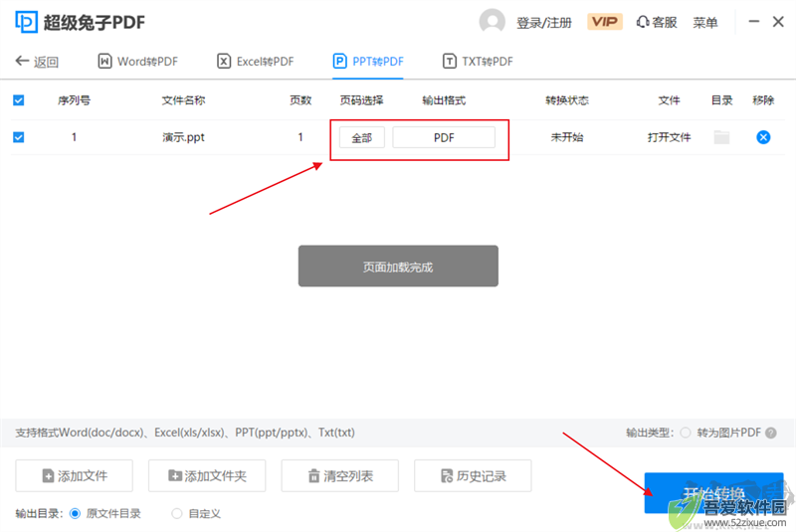The image size is (796, 532).
Task: Switch to TXT转PDF tab
Action: pos(478,62)
